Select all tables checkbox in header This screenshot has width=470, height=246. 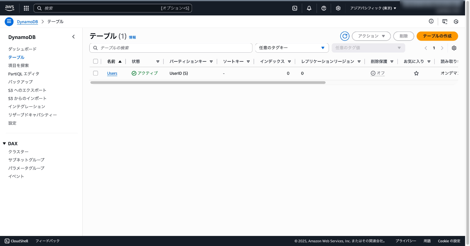click(95, 61)
